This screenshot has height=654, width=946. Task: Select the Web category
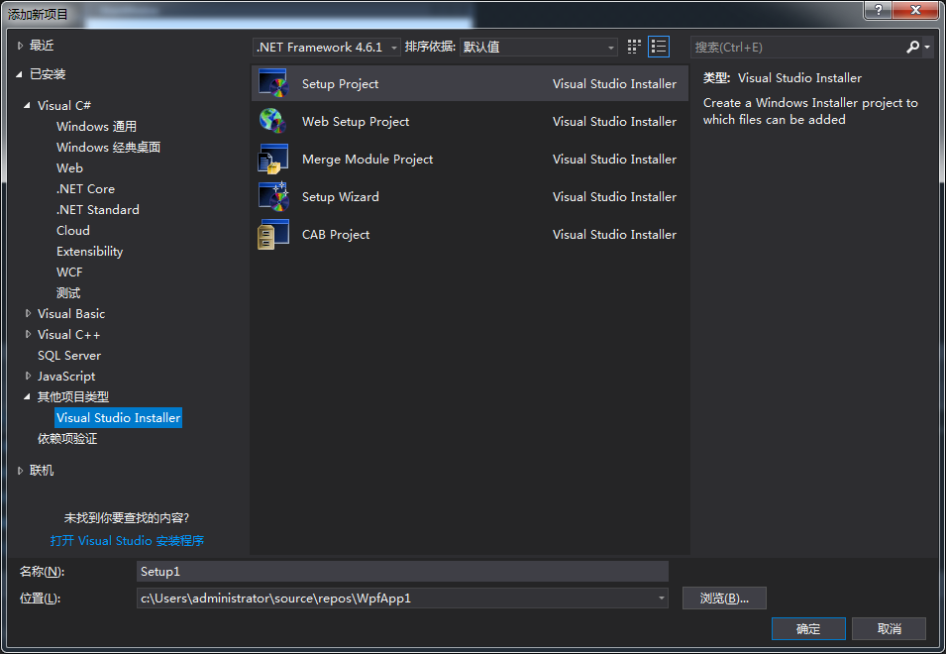click(69, 167)
